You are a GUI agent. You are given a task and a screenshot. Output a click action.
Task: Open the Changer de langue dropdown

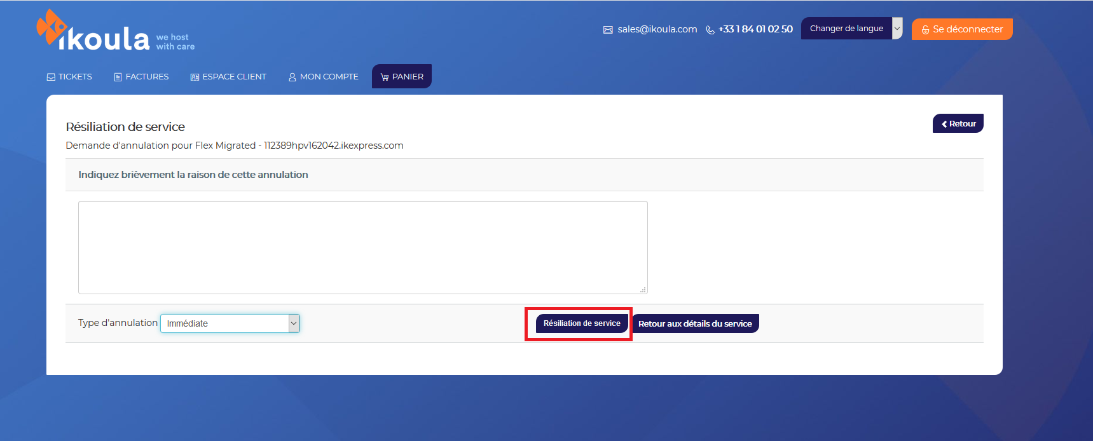(851, 29)
